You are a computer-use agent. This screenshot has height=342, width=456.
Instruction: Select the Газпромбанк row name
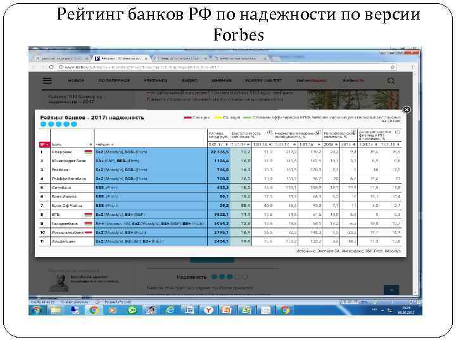tap(65, 224)
